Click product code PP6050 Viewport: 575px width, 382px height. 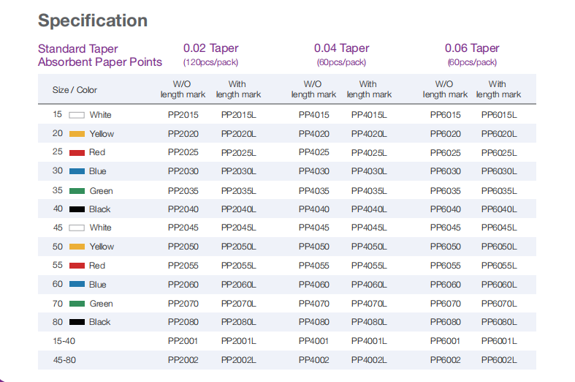point(445,247)
